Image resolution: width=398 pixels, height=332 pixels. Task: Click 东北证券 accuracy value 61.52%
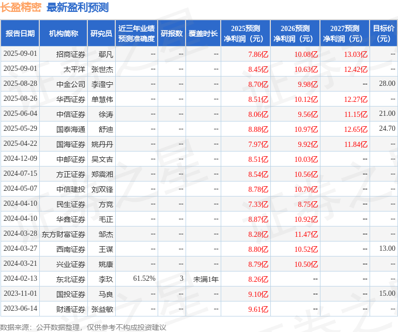(x=144, y=278)
